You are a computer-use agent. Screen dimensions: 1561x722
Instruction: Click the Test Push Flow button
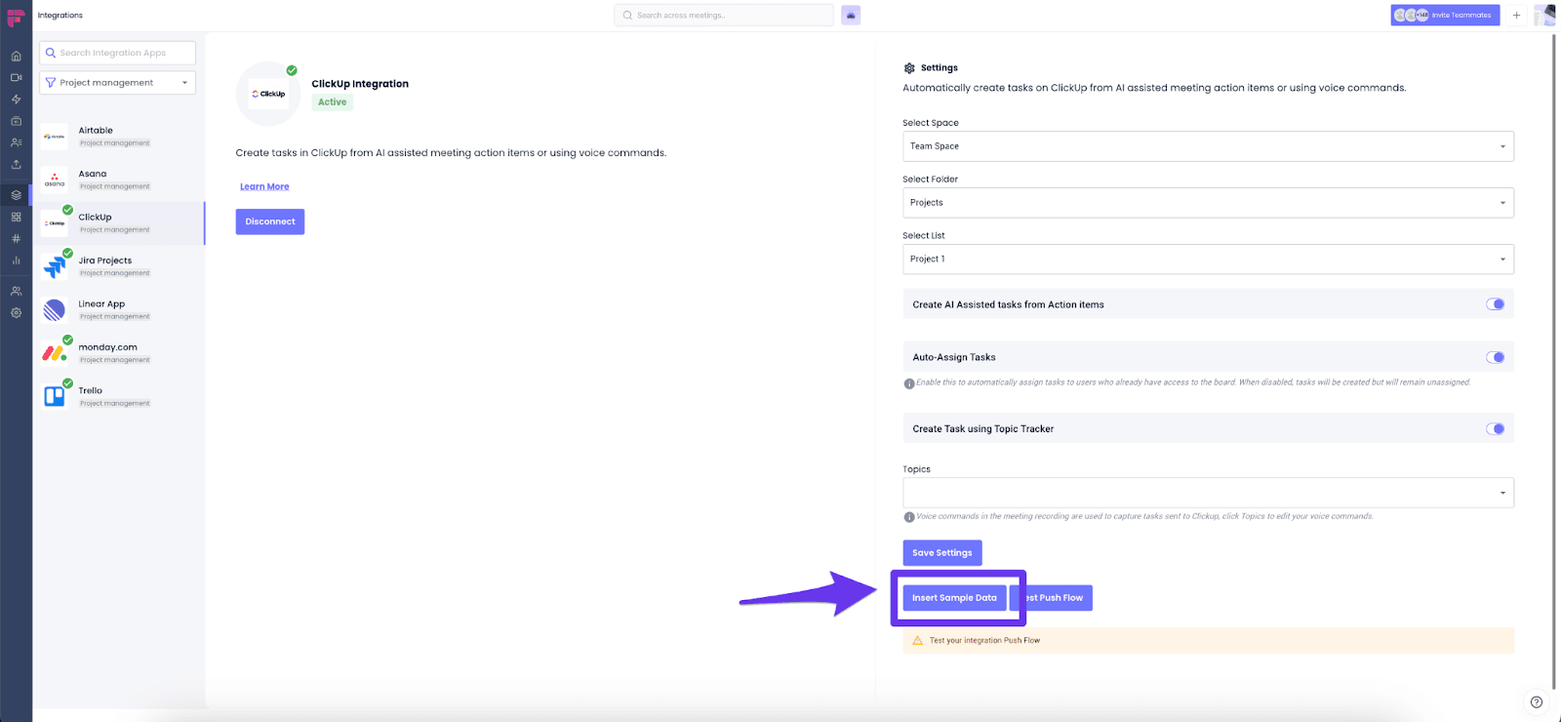pyautogui.click(x=1053, y=598)
